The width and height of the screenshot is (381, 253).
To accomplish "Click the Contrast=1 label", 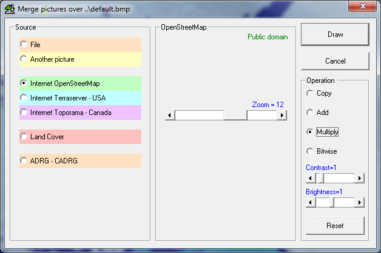I will pos(321,168).
